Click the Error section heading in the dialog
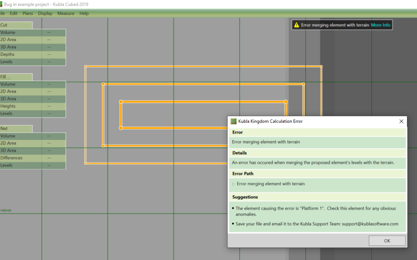 pyautogui.click(x=237, y=132)
